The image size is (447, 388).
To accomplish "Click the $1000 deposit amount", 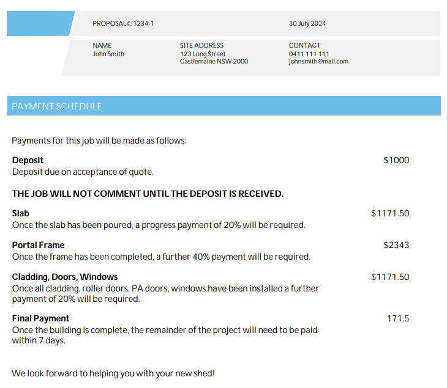I will click(396, 160).
